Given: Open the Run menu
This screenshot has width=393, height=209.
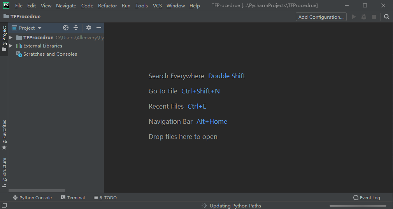Looking at the screenshot, I should [x=126, y=5].
